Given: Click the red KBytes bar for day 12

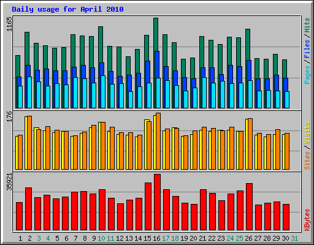Looking at the screenshot, I should (x=120, y=217).
